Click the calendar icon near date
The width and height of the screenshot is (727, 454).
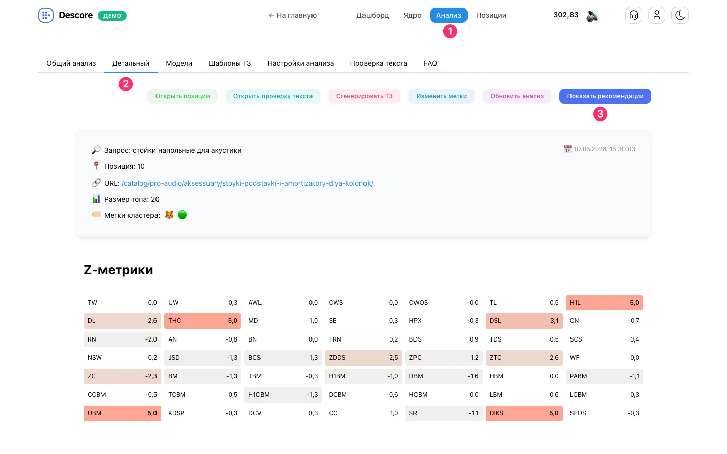point(567,149)
